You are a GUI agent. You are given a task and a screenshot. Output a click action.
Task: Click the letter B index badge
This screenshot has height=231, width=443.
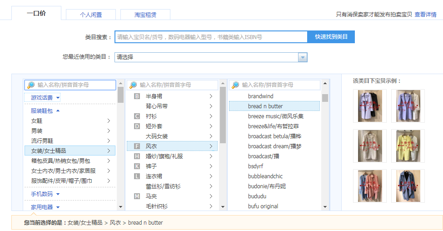point(137,96)
